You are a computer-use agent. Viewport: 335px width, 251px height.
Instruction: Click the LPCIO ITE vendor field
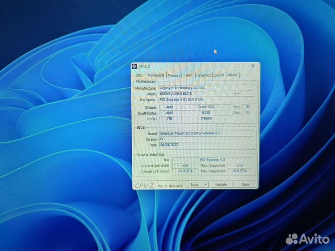[x=170, y=119]
